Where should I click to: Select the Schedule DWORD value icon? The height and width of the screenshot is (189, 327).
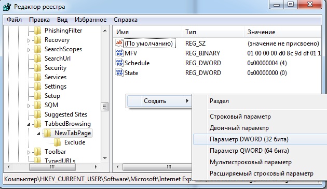pyautogui.click(x=119, y=63)
